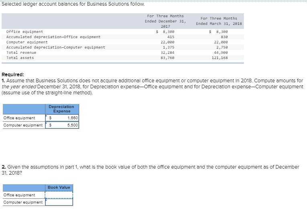The width and height of the screenshot is (307, 216).
Task: Click the 'Computer equipment' ledger row label
Action: 27,42
